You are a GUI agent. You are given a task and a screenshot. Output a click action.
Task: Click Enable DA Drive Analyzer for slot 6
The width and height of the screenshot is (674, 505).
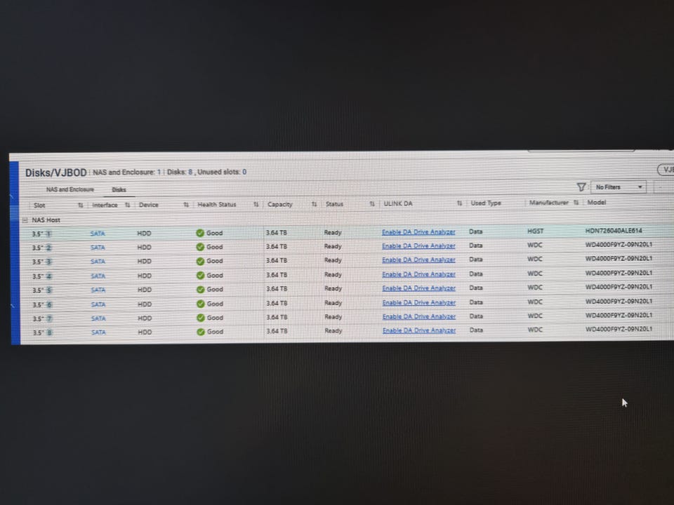tap(419, 302)
